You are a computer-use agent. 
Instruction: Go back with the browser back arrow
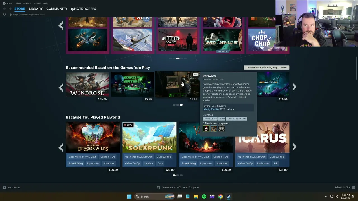(4, 9)
